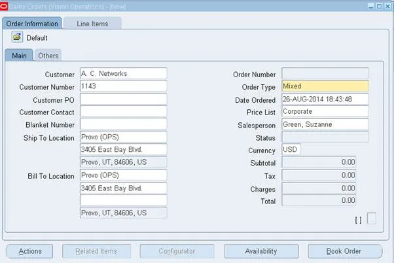Click the Subtotal amount field

pyautogui.click(x=319, y=162)
